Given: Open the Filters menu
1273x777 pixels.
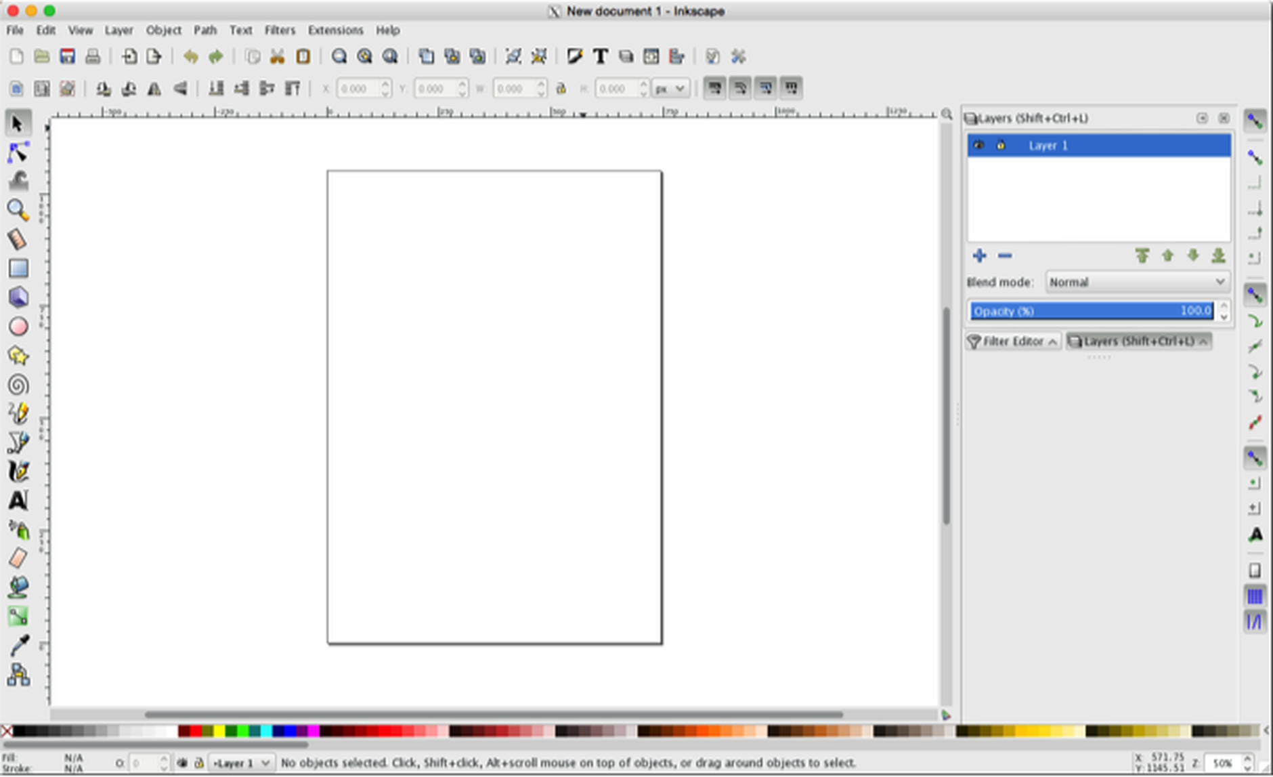Looking at the screenshot, I should [280, 30].
